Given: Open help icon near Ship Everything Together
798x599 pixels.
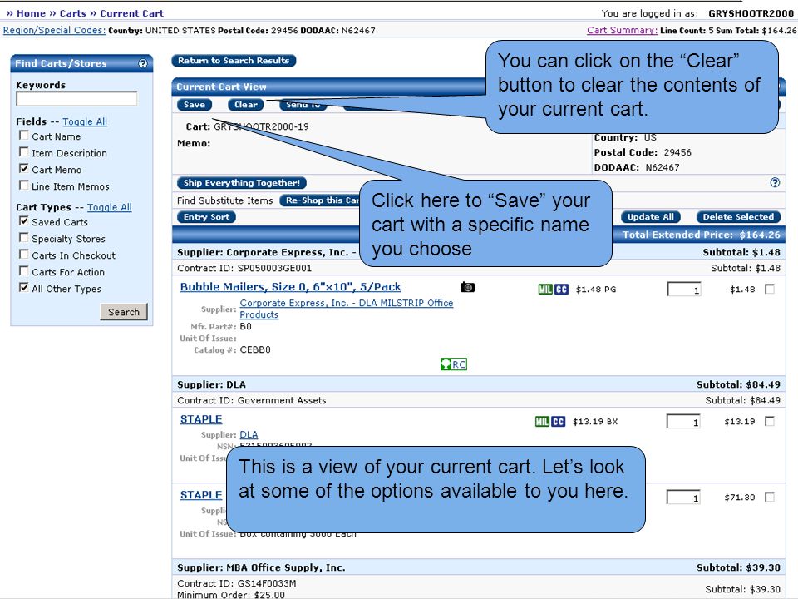Looking at the screenshot, I should click(775, 182).
